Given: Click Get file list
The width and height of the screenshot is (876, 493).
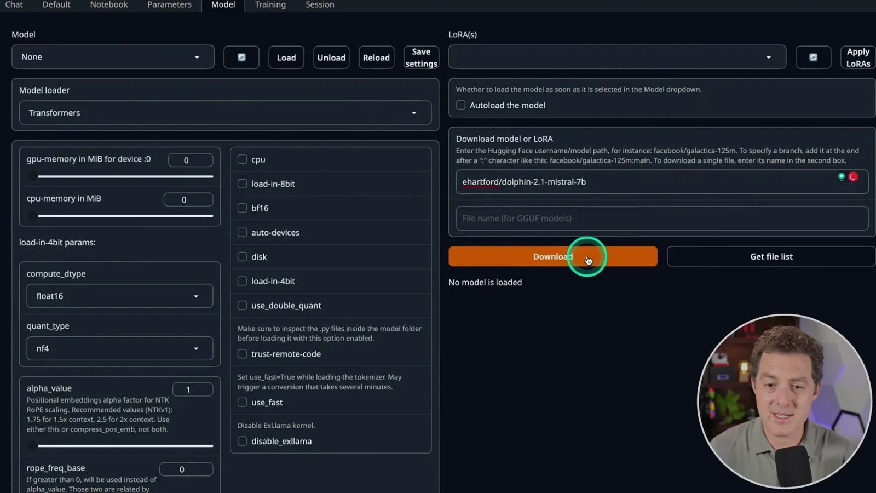Looking at the screenshot, I should pyautogui.click(x=771, y=256).
